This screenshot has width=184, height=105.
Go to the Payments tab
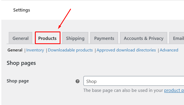click(x=104, y=38)
